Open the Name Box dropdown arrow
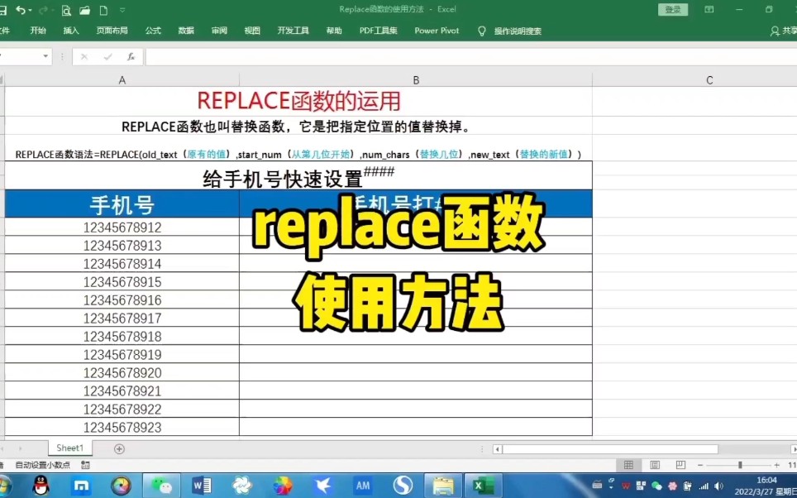The image size is (797, 498). [x=45, y=55]
